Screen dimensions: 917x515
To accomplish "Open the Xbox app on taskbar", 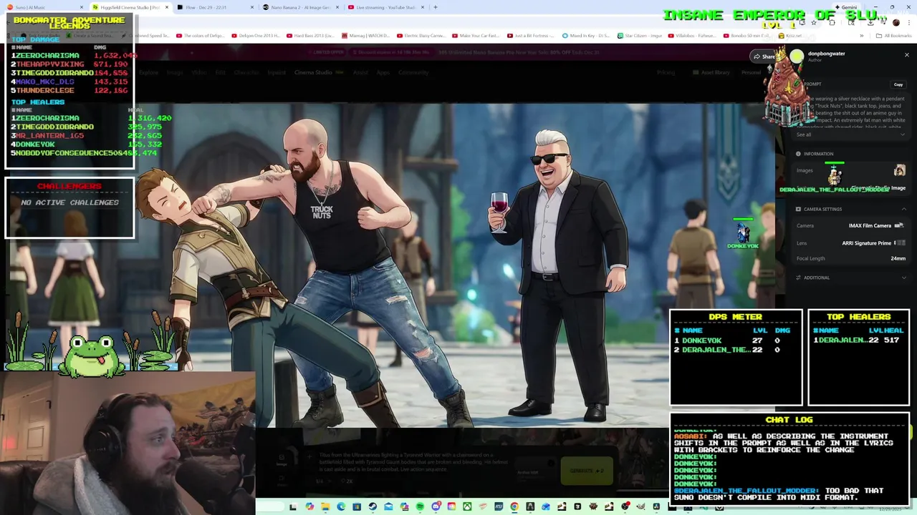I will tap(467, 506).
